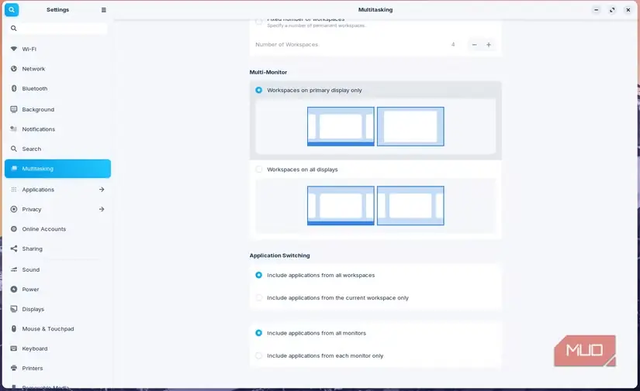Click all-displays left monitor thumbnail
Image resolution: width=640 pixels, height=391 pixels.
point(341,205)
